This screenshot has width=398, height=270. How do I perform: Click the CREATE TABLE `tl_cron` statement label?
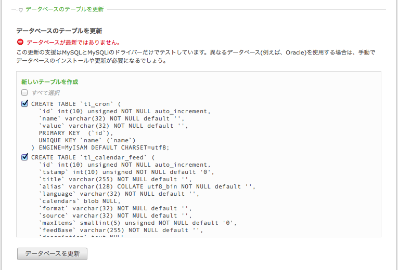pos(76,104)
